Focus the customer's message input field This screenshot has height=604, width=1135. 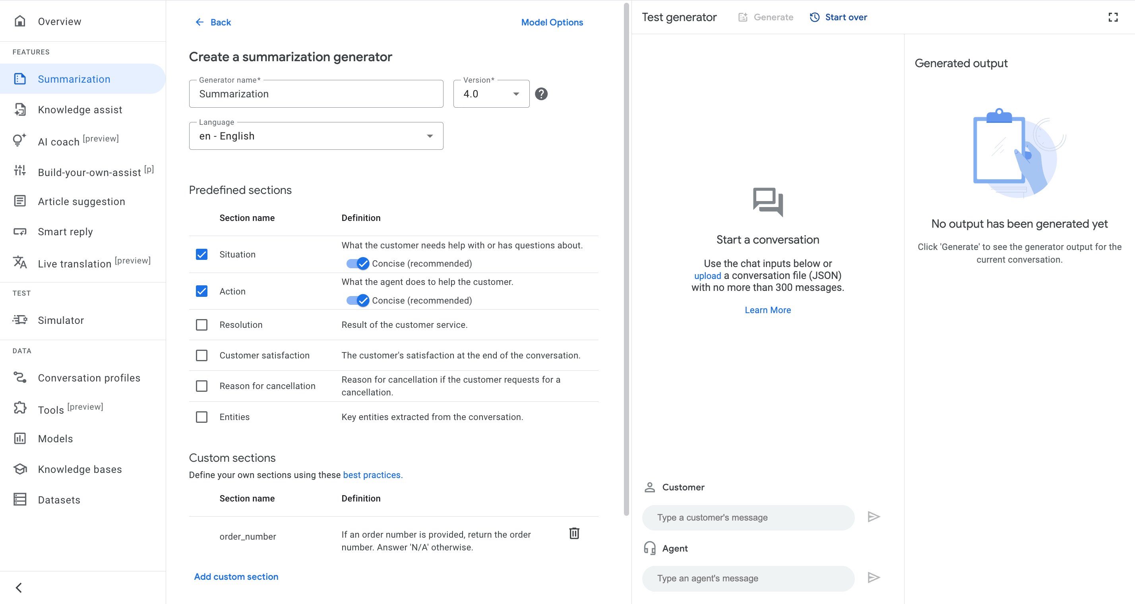point(748,518)
